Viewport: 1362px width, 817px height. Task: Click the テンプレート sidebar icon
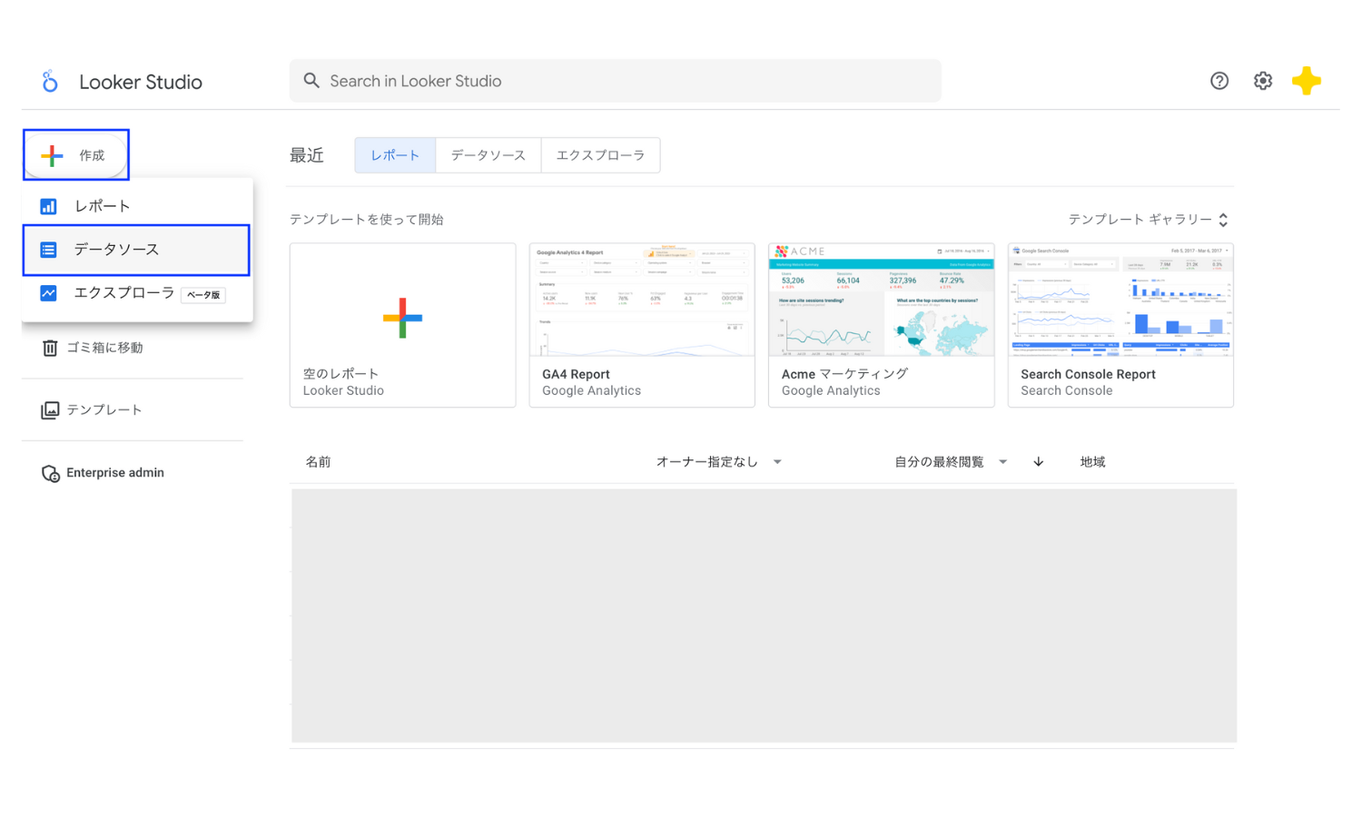pos(50,409)
